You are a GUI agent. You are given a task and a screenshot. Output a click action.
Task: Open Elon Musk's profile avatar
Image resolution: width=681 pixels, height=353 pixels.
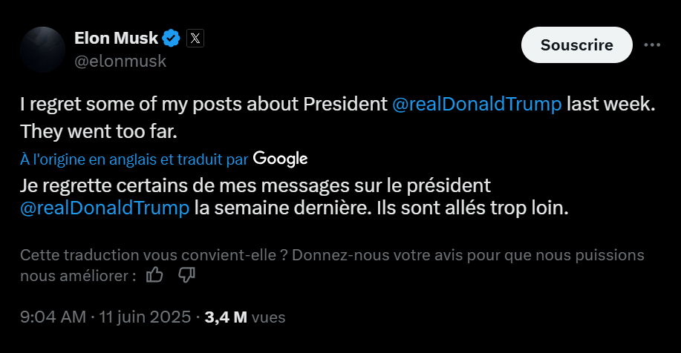click(44, 50)
